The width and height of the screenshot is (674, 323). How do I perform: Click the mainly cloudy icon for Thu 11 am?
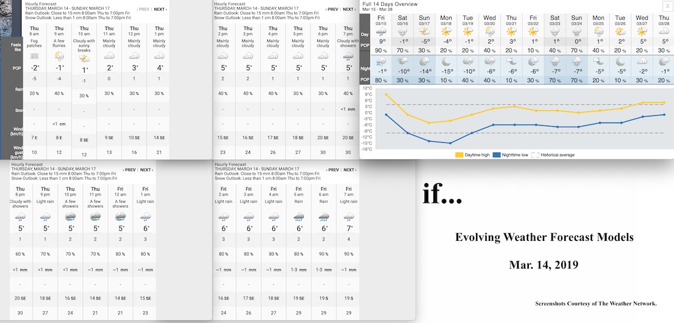click(109, 56)
